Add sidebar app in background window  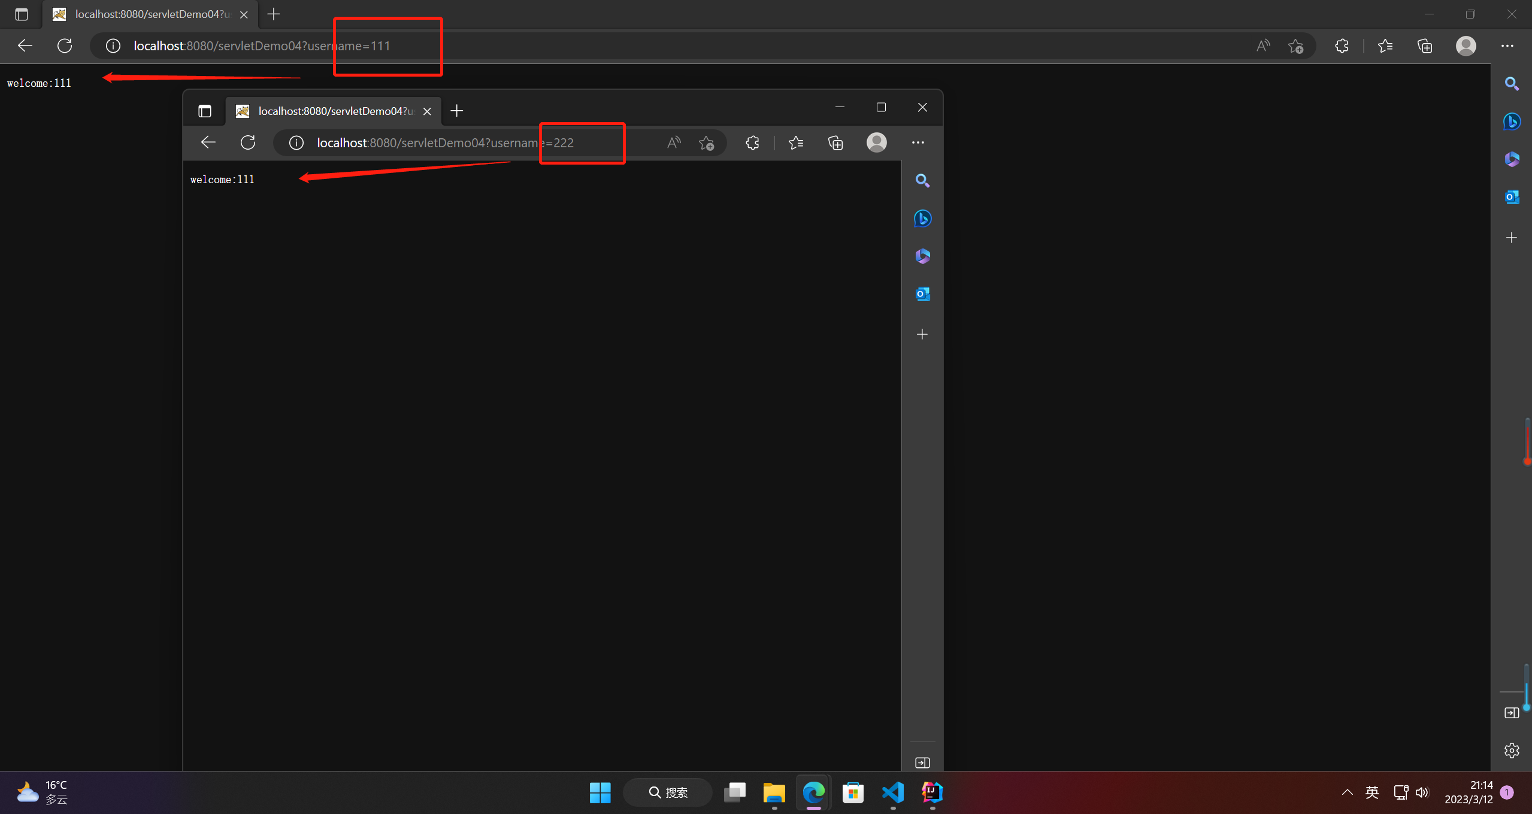pos(1512,238)
